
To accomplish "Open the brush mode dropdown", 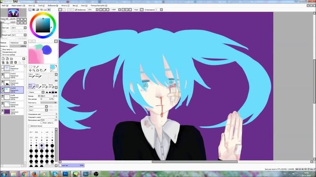I will click(37, 92).
